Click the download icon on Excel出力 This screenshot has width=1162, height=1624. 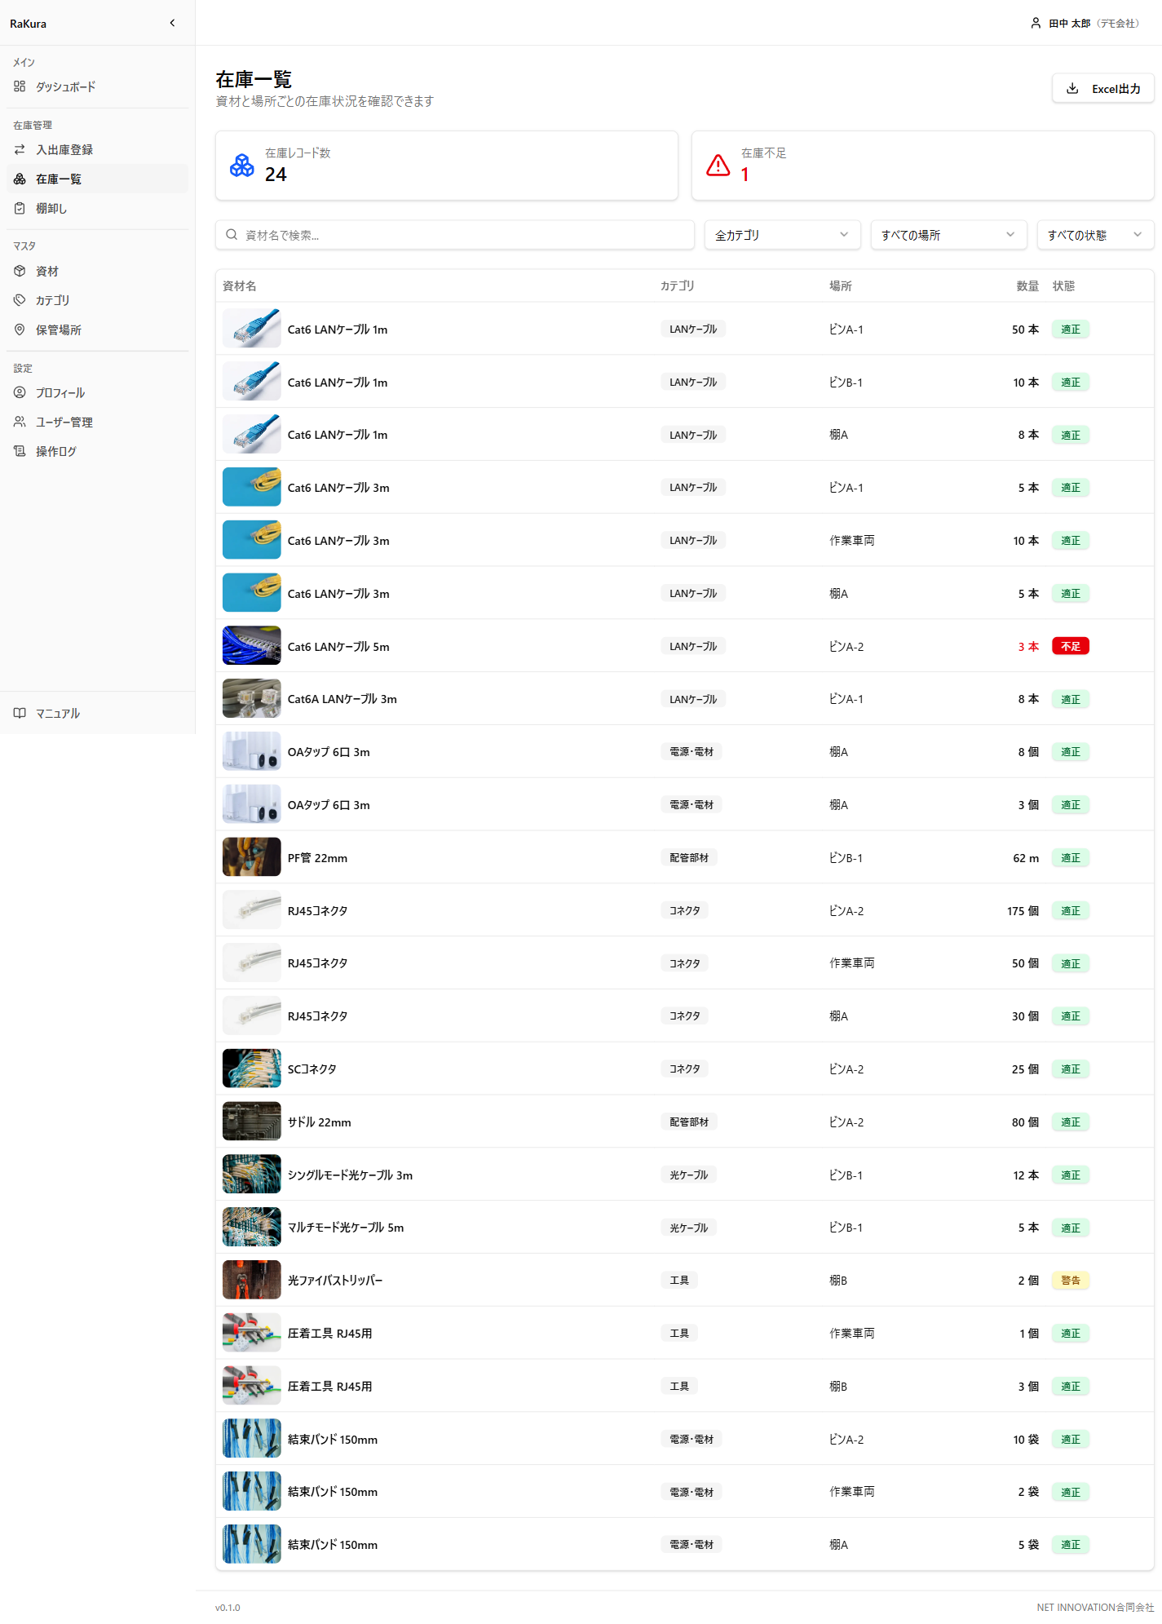tap(1072, 88)
